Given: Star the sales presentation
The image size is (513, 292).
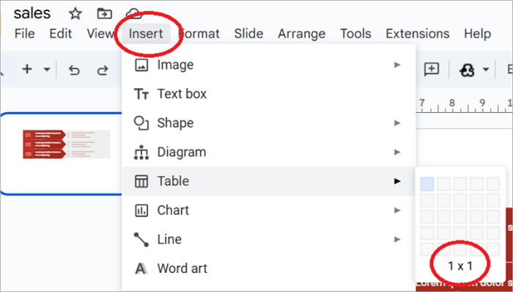Looking at the screenshot, I should tap(75, 14).
